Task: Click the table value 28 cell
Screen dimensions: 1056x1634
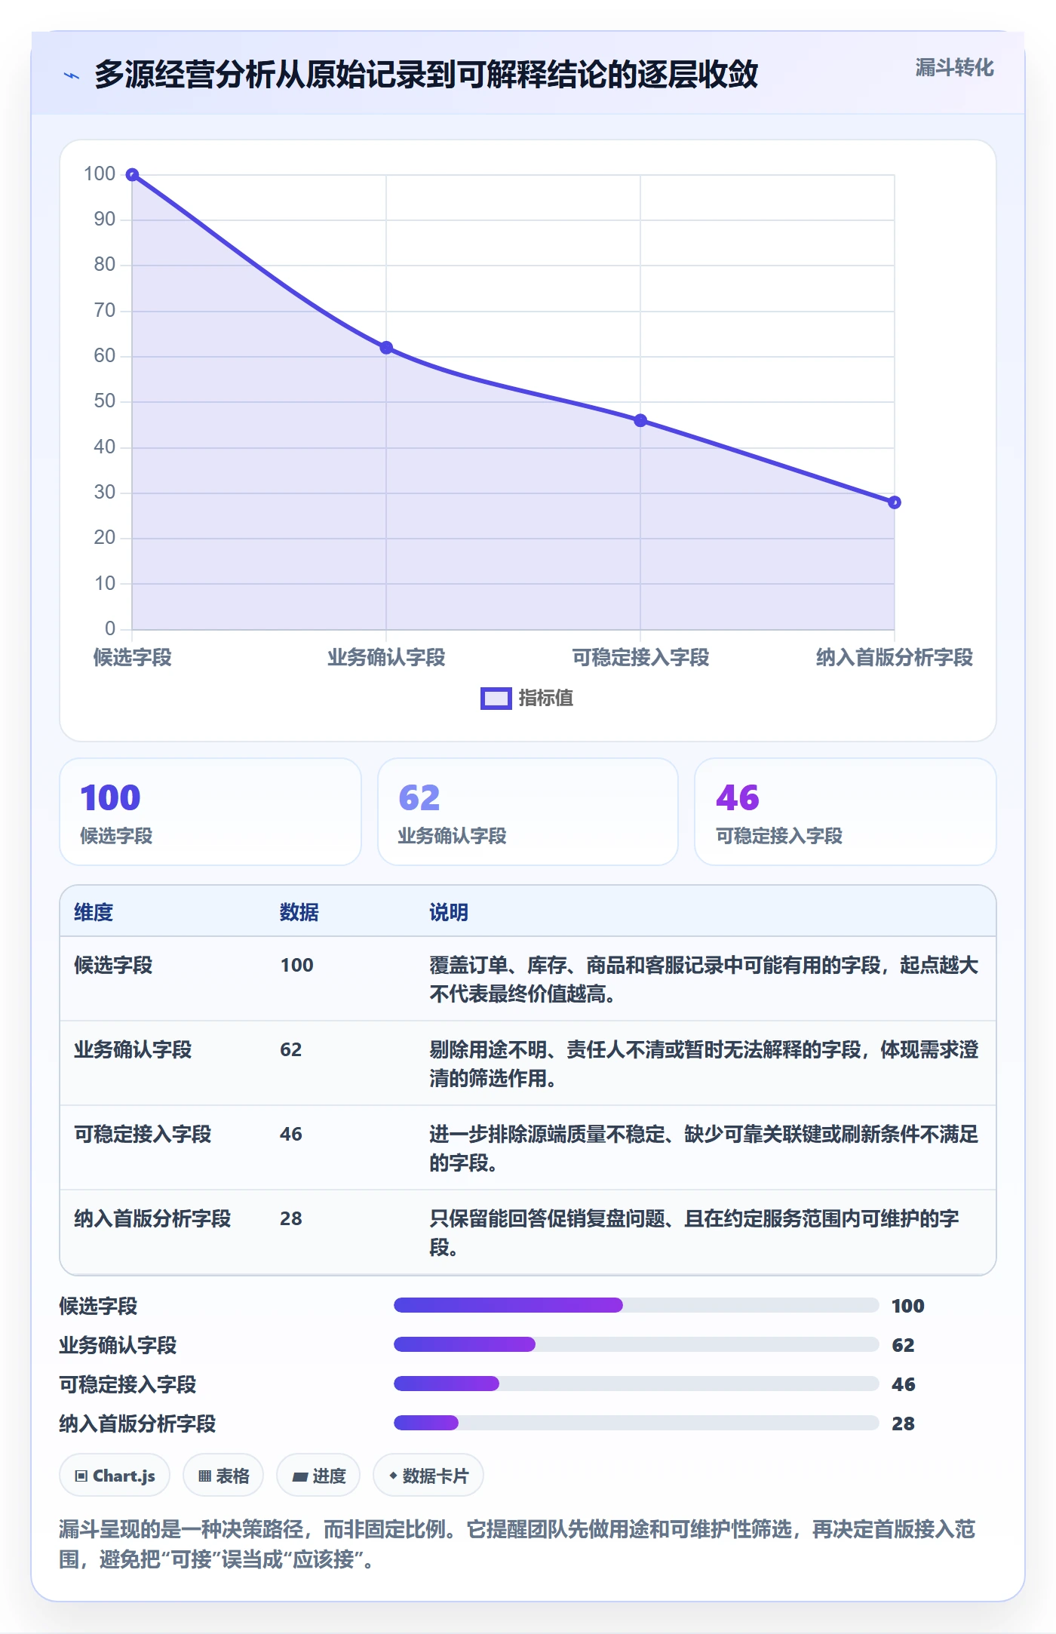Action: pos(291,1218)
